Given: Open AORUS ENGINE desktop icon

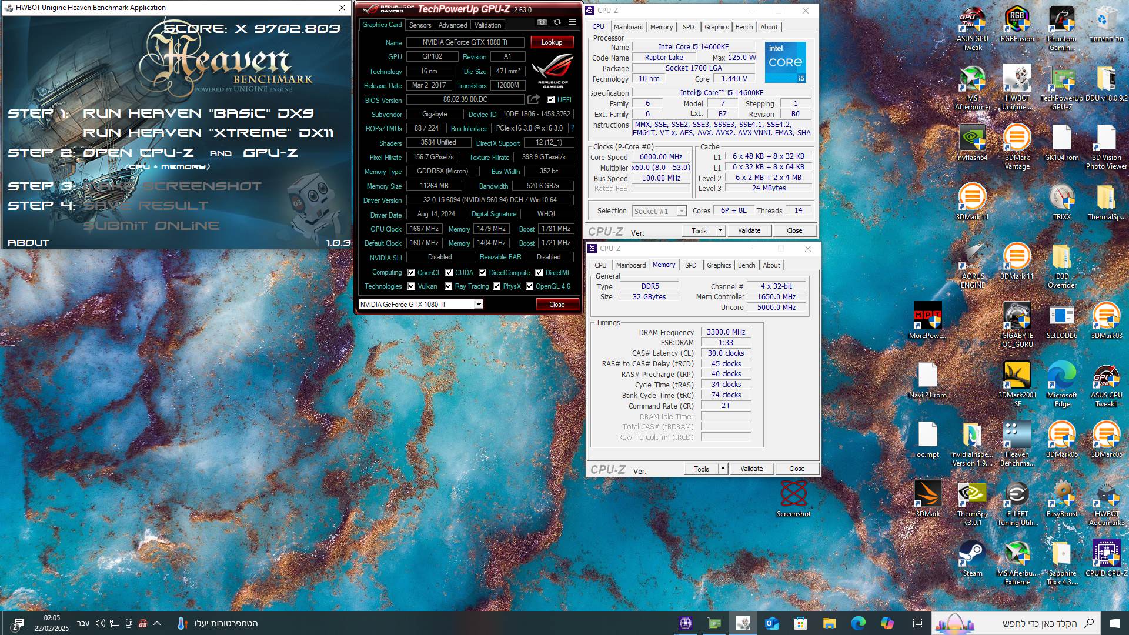Looking at the screenshot, I should [972, 266].
